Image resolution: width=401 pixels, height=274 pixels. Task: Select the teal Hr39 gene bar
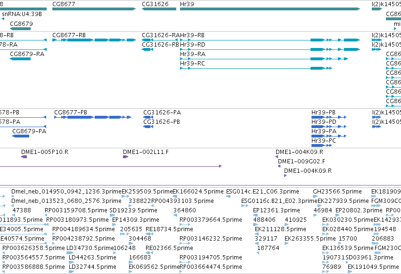pos(270,9)
